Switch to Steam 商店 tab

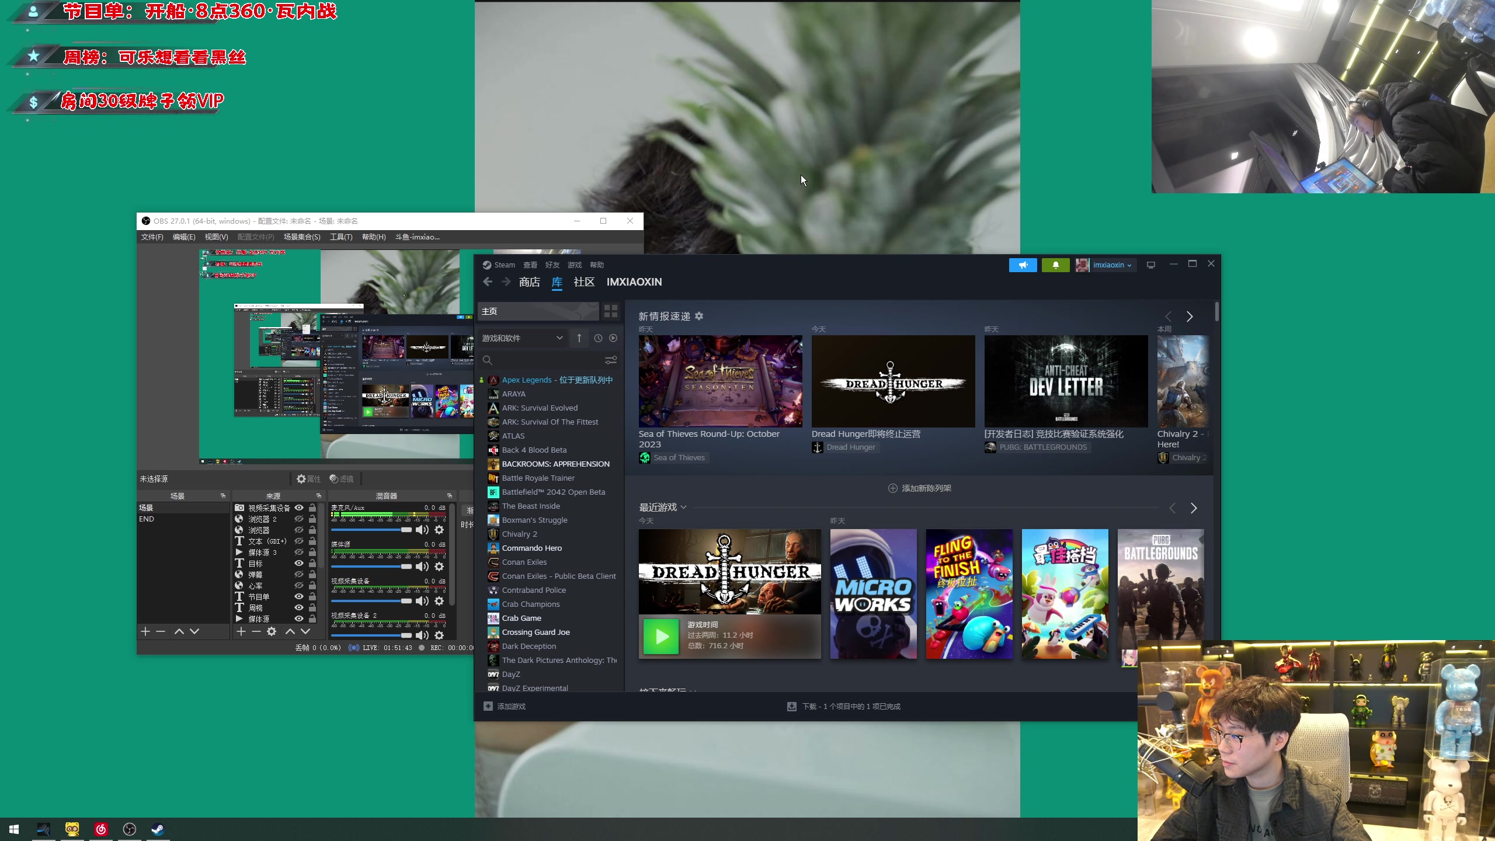[x=529, y=282]
